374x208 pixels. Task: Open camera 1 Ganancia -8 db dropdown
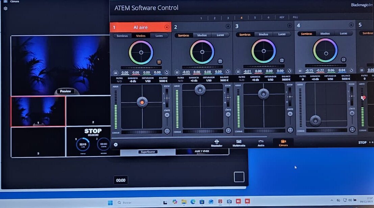(x=133, y=80)
